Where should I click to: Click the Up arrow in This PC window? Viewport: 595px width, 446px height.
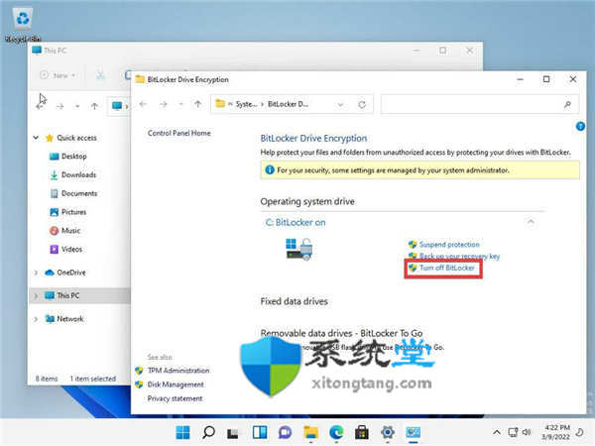click(x=94, y=107)
